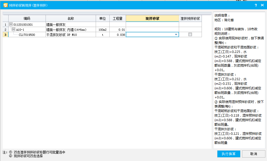This screenshot has width=267, height=161.
Task: Click note ② 现拌砂浆可双击选择
Action: pyautogui.click(x=26, y=156)
